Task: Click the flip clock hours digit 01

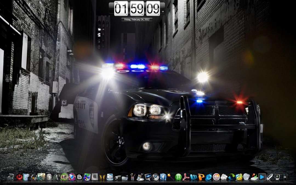Action: point(121,8)
